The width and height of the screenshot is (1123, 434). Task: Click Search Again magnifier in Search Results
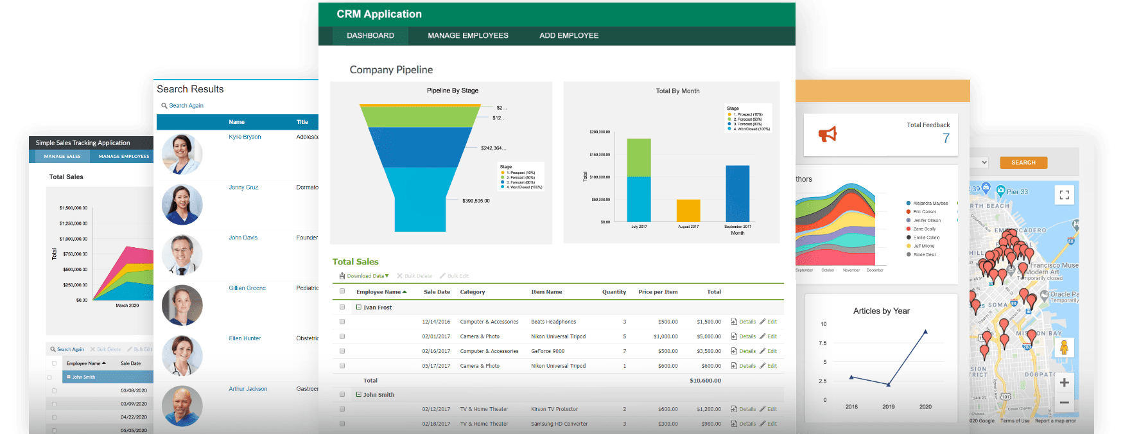point(164,106)
